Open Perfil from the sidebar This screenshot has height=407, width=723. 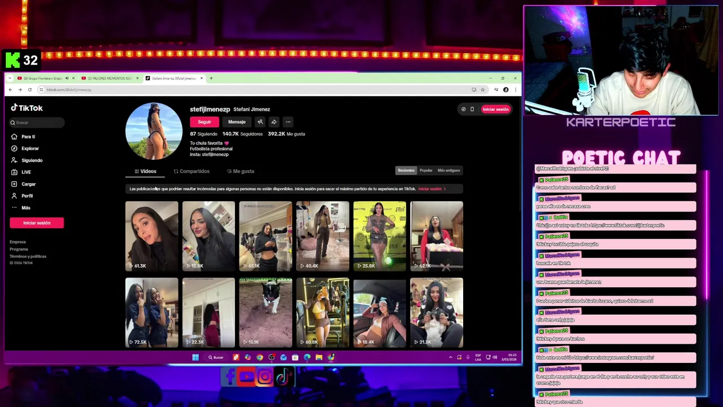[x=22, y=196]
